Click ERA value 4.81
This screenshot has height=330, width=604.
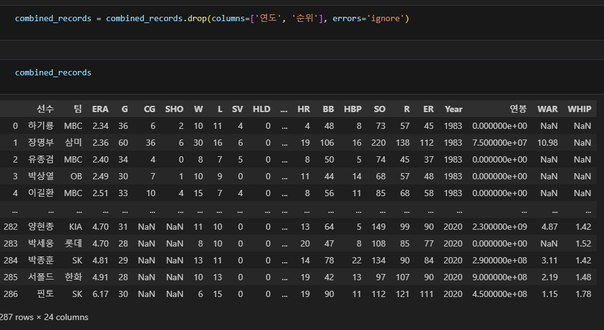coord(100,260)
